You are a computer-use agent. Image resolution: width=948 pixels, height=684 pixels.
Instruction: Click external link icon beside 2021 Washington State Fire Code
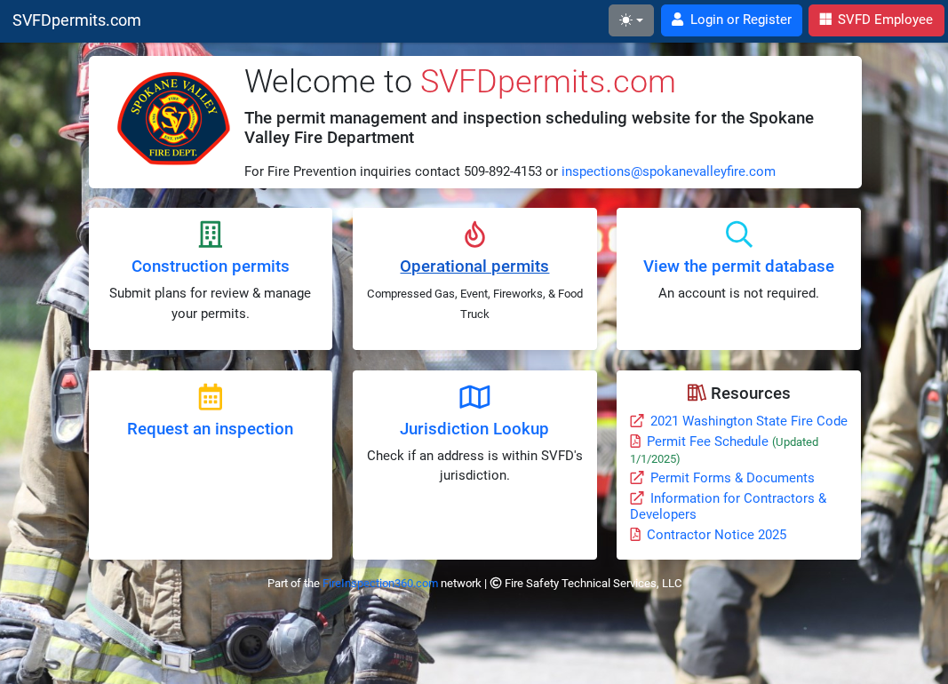637,420
